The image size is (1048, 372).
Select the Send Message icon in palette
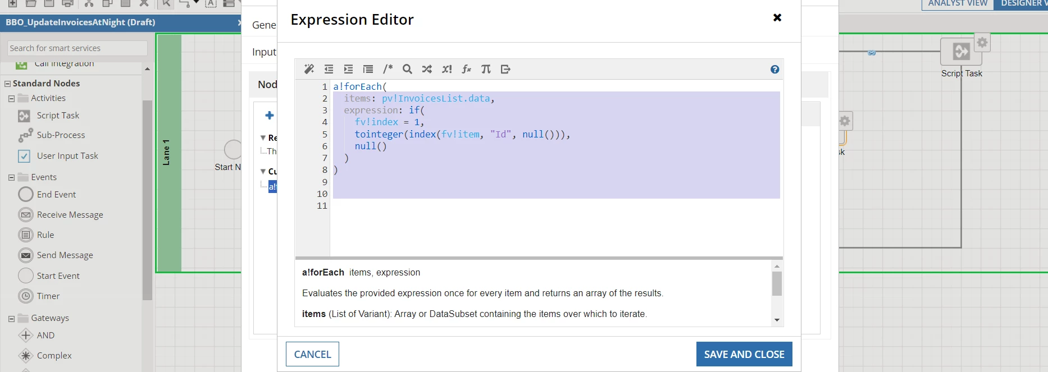[26, 255]
